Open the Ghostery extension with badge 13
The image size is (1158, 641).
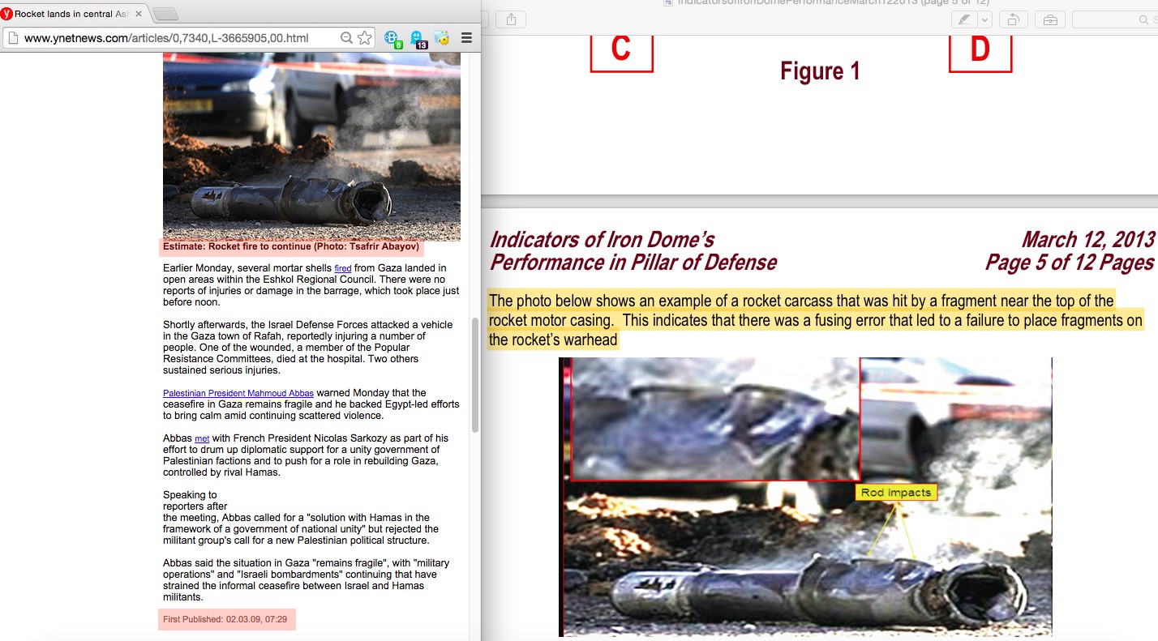point(418,38)
